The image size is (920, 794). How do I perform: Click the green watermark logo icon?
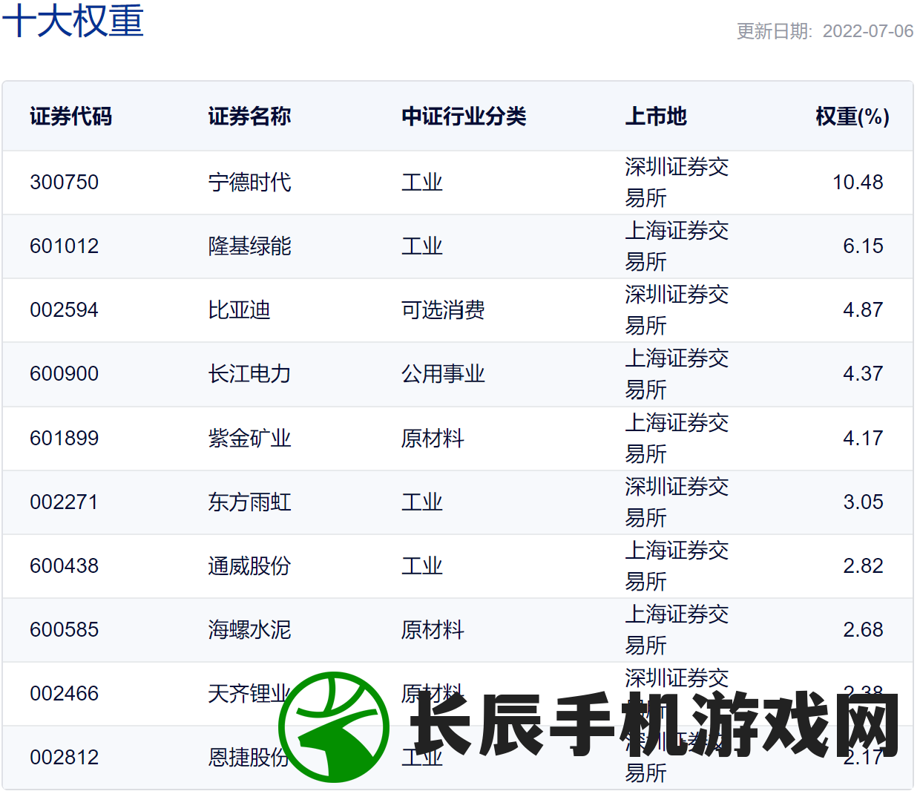click(x=334, y=727)
